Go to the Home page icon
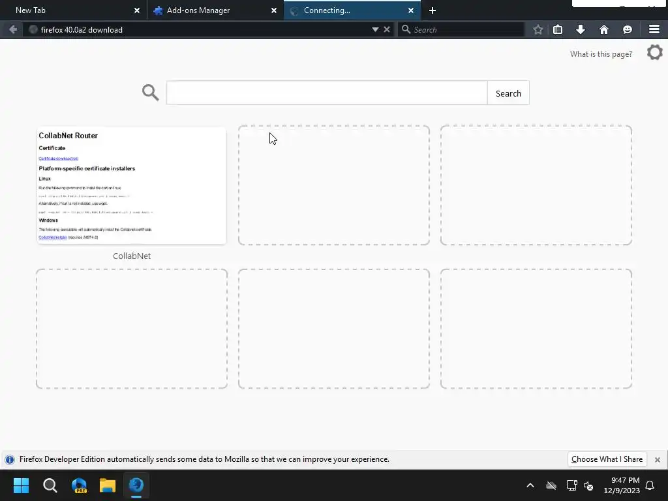Viewport: 668px width, 501px height. coord(603,29)
